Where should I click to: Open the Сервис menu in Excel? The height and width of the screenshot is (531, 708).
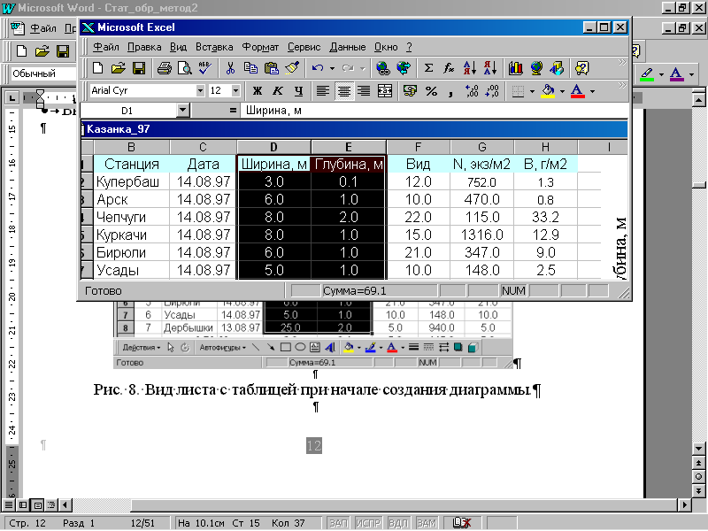[x=304, y=47]
